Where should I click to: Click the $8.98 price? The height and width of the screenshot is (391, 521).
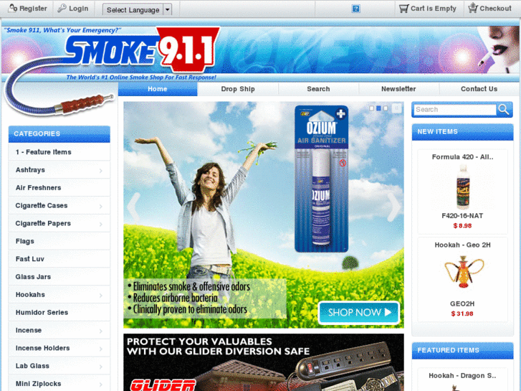462,225
